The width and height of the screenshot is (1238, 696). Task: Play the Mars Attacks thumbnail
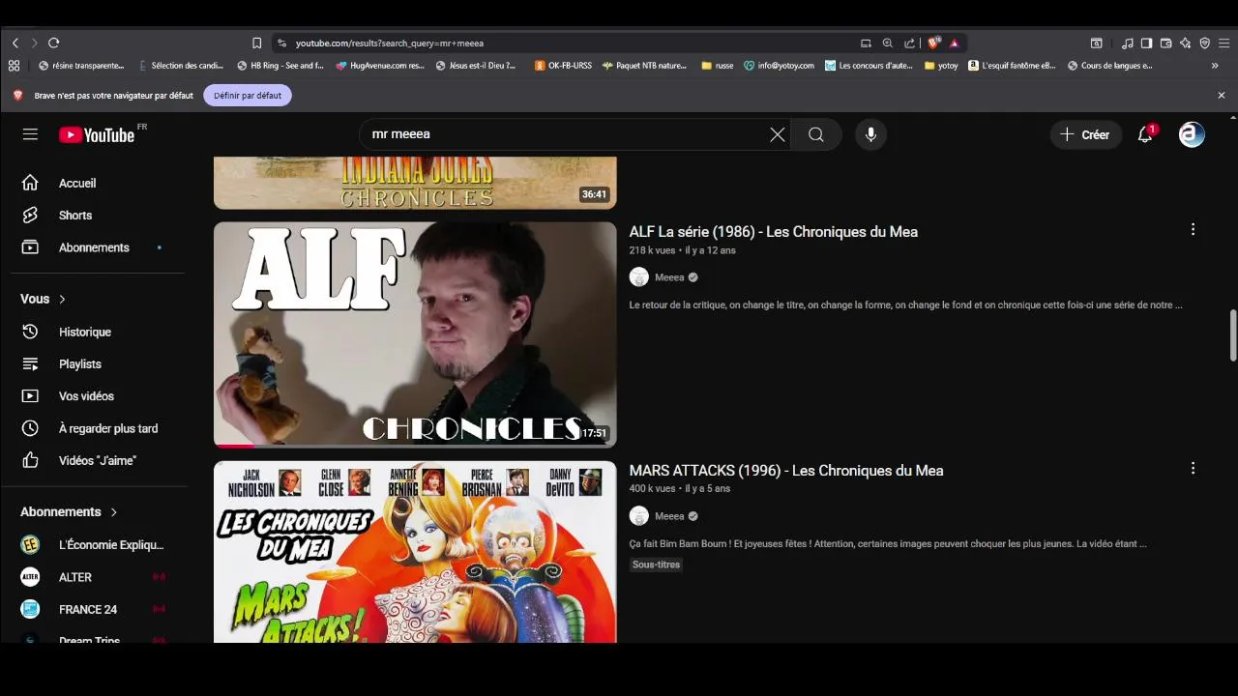tap(415, 552)
